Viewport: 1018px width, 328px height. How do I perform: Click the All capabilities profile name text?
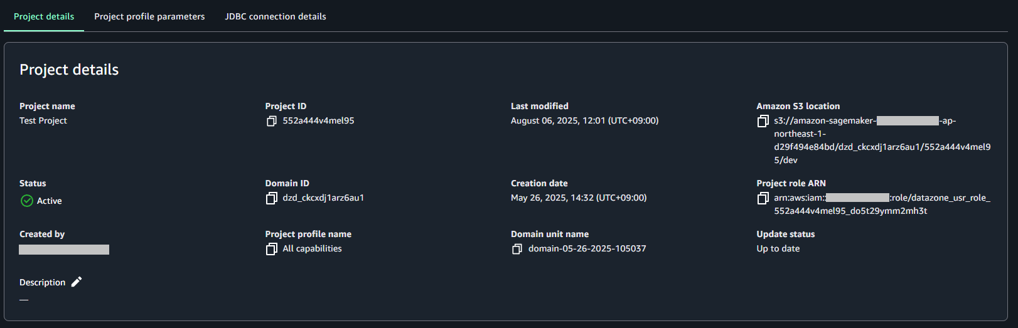tap(312, 248)
